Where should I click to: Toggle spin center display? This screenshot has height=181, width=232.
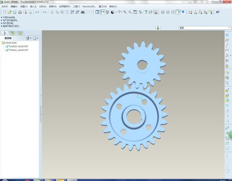102,12
